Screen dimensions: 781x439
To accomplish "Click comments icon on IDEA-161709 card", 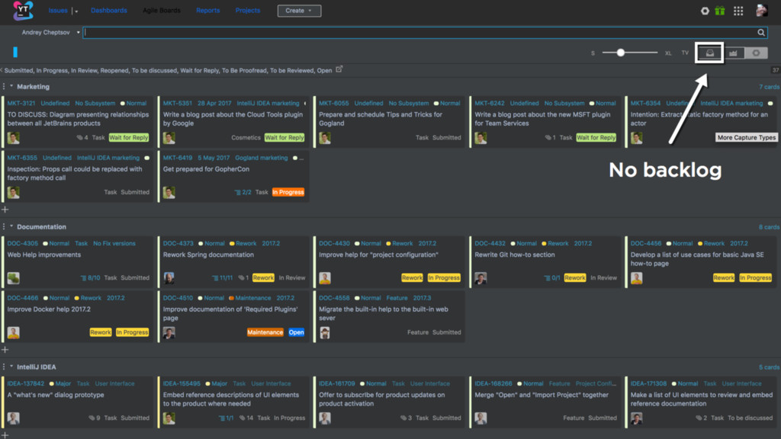I will coord(403,418).
